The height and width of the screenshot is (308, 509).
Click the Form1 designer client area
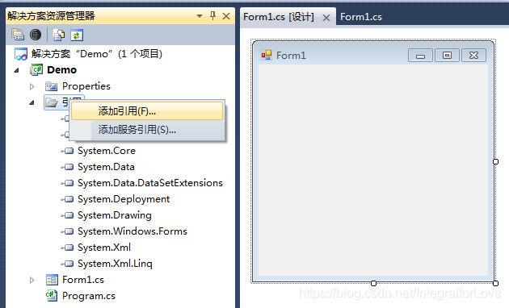373,170
